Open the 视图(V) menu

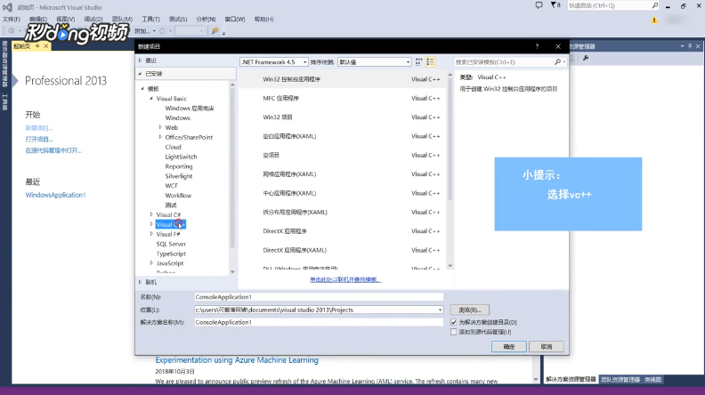(x=65, y=20)
